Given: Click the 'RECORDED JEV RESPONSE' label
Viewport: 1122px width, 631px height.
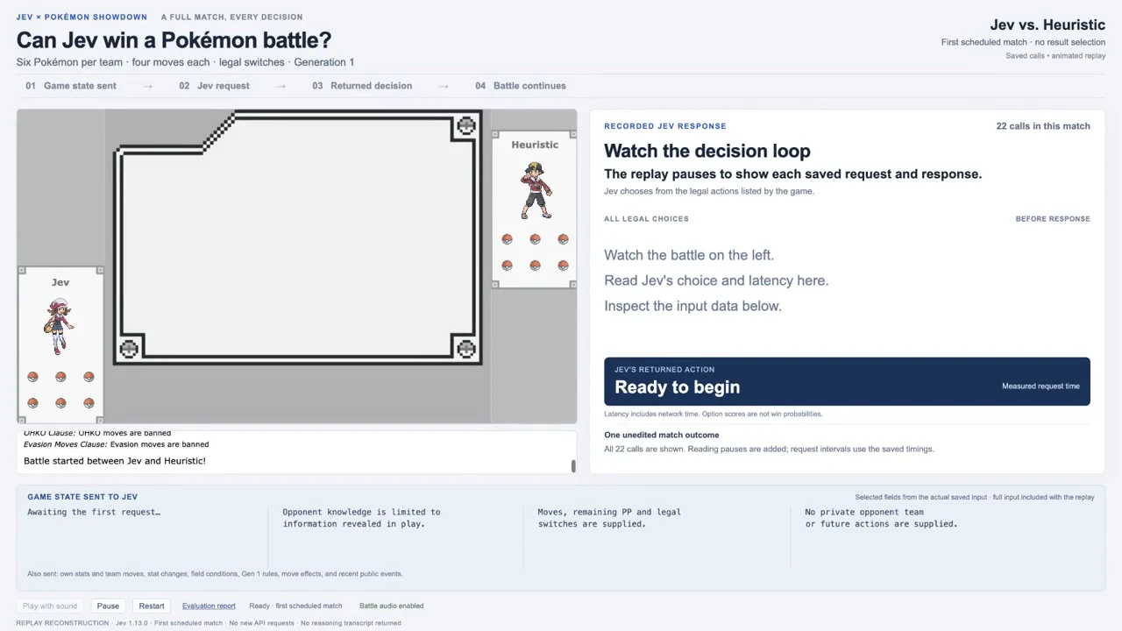Looking at the screenshot, I should pos(665,126).
